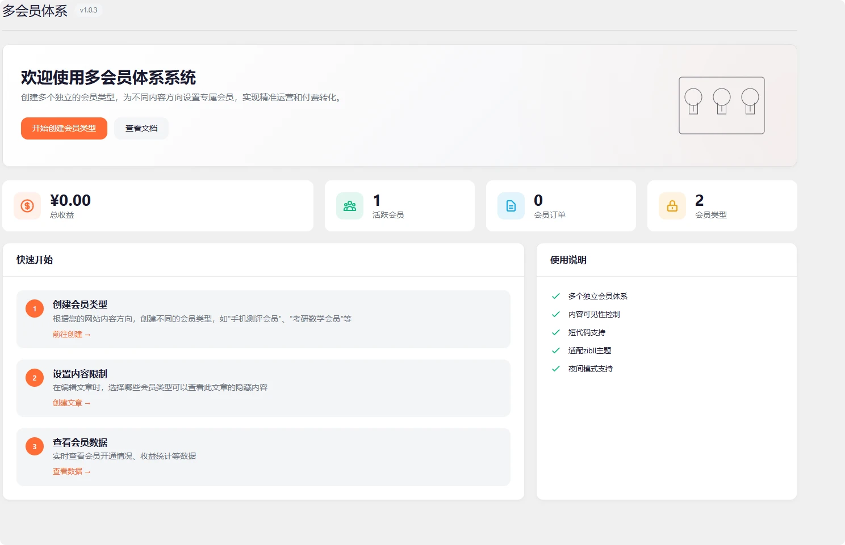Follow the 查看数据 link

pyautogui.click(x=72, y=471)
